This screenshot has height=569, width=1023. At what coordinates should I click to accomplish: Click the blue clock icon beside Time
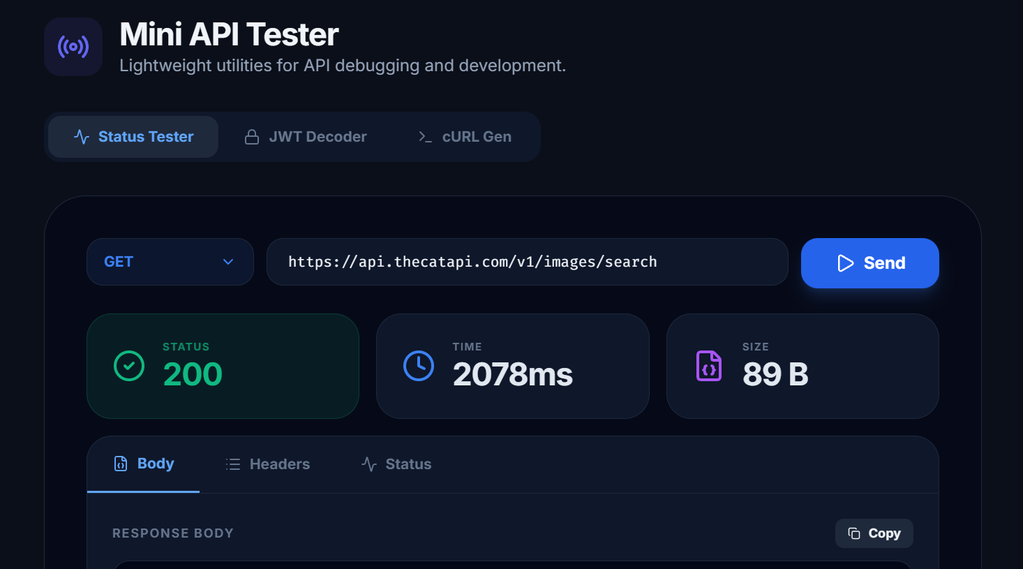pos(419,366)
